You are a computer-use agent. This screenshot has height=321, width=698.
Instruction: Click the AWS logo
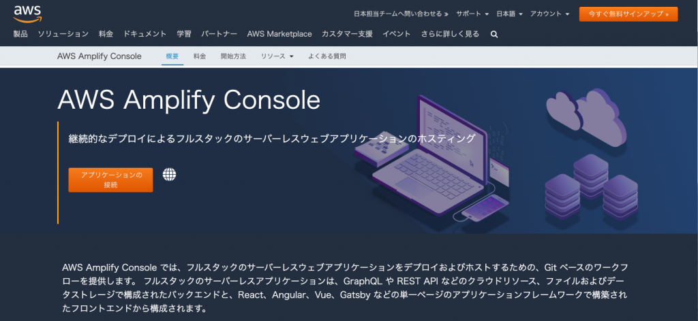coord(27,14)
